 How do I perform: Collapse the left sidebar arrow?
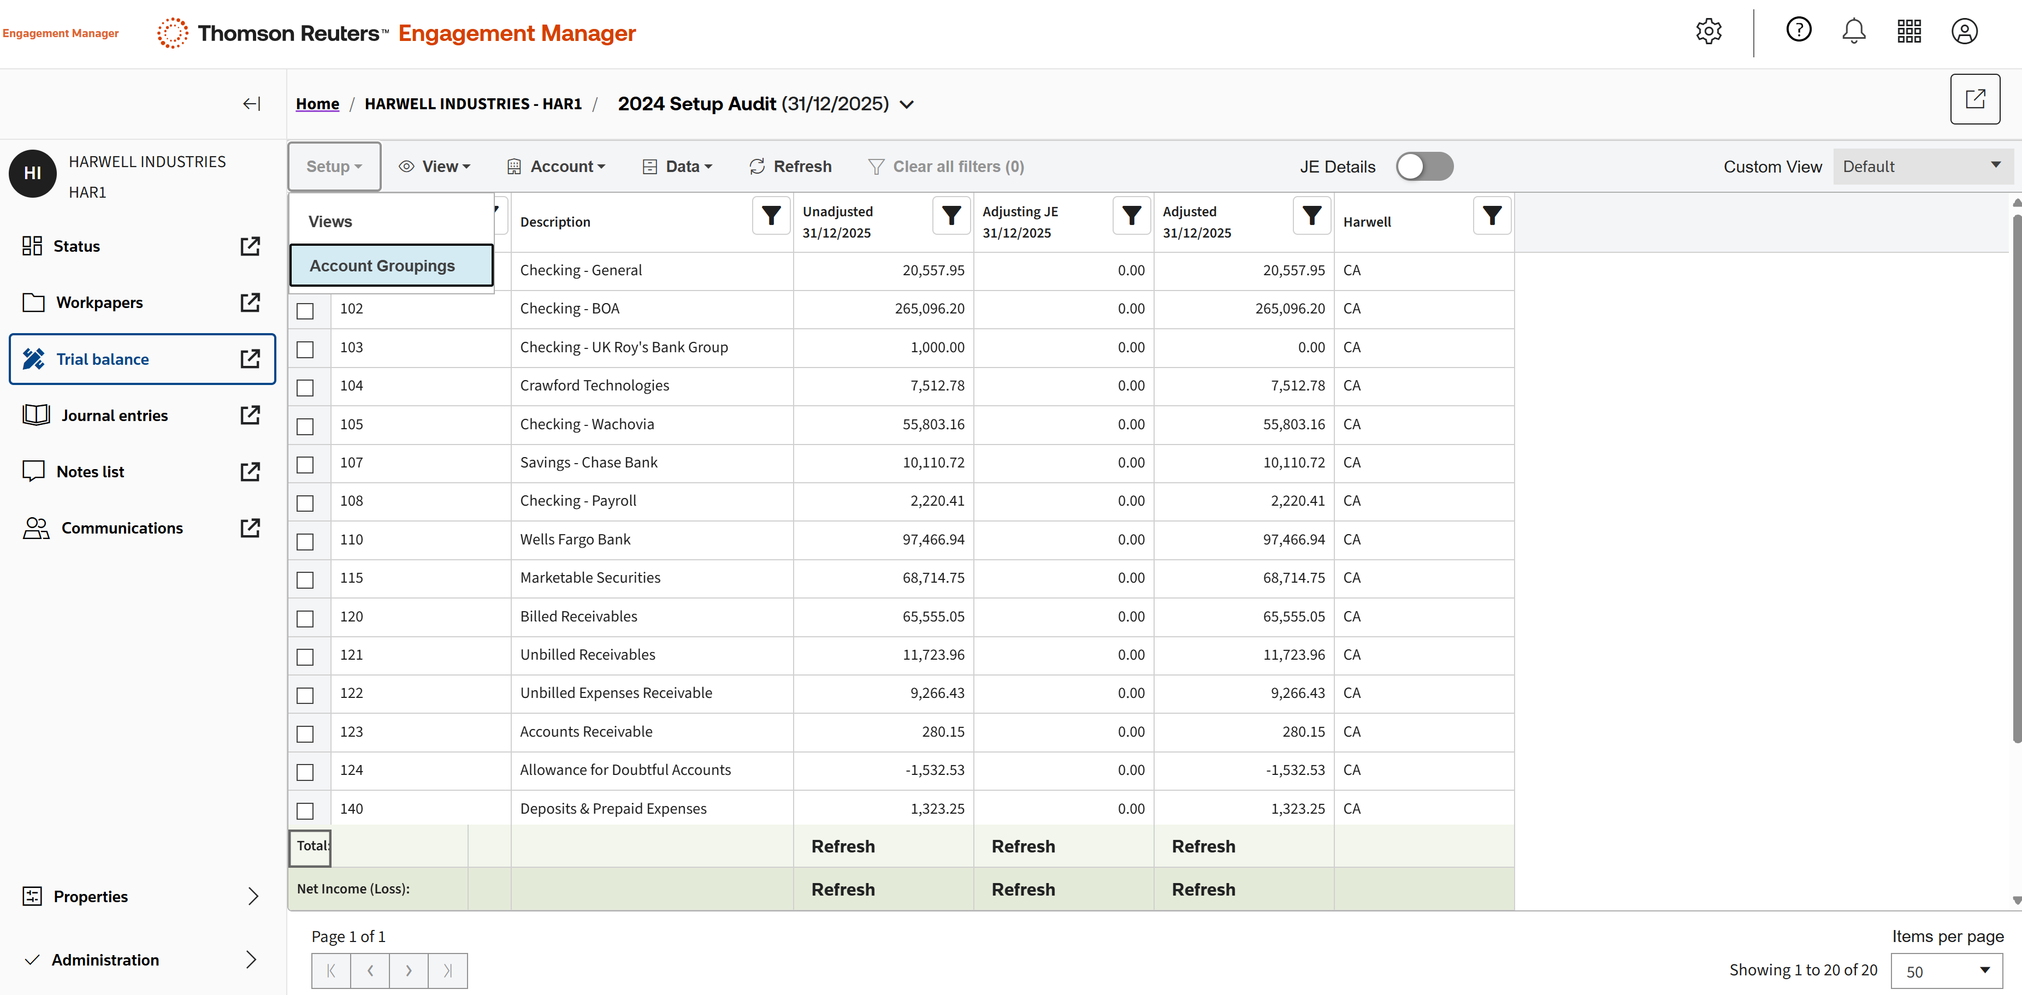coord(251,104)
